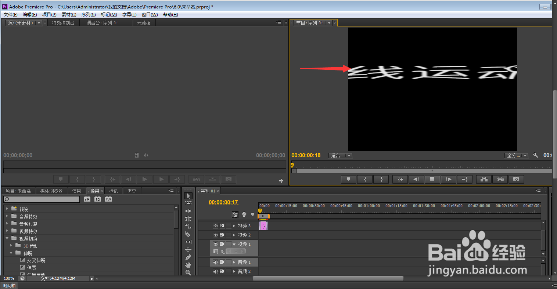Open the 序列 menu
The image size is (557, 289).
coord(89,15)
